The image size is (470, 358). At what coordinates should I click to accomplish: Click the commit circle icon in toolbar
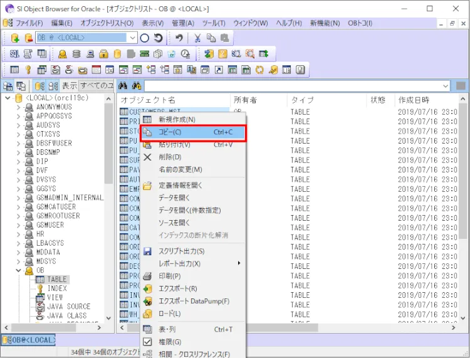145,38
